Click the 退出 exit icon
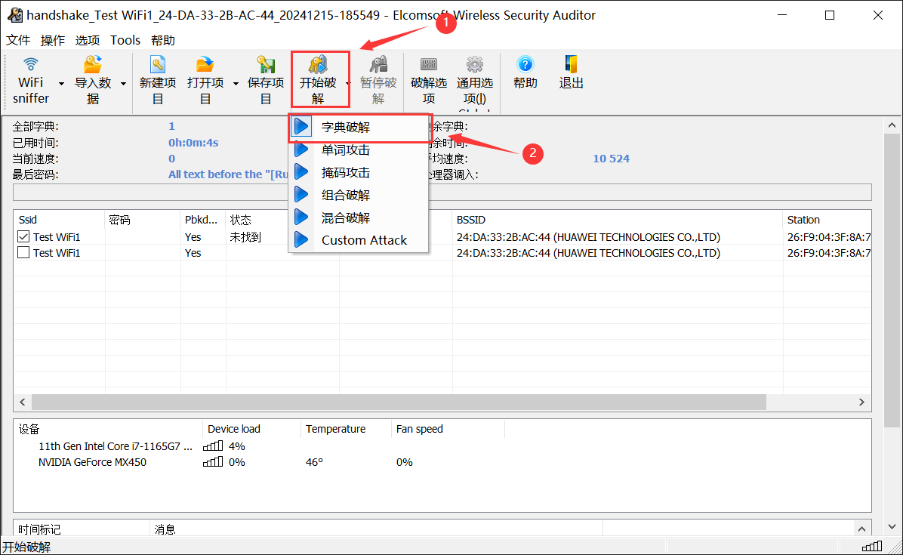Image resolution: width=903 pixels, height=555 pixels. click(x=571, y=72)
